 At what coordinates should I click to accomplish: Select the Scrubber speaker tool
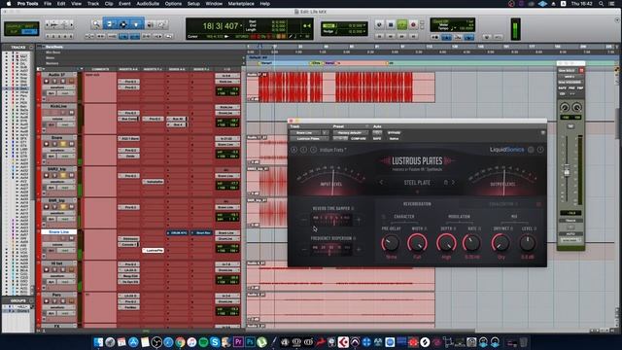click(x=150, y=24)
